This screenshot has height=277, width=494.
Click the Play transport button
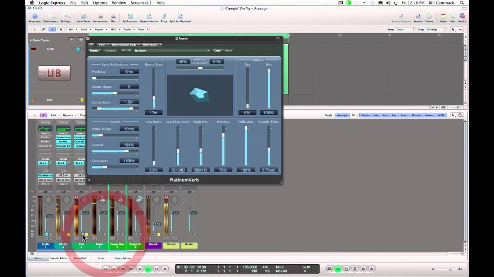[148, 269]
